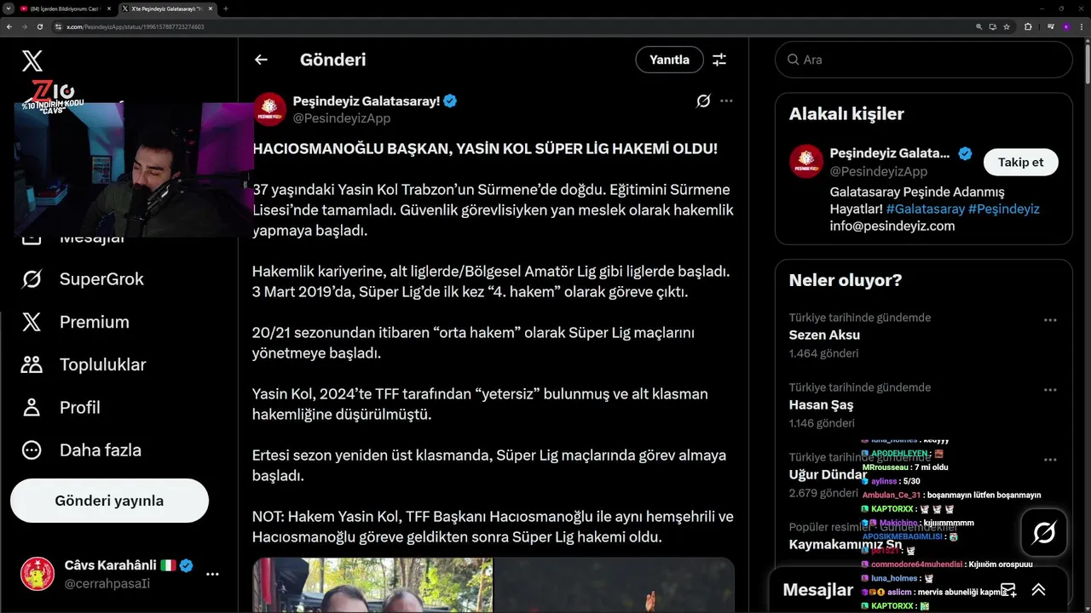Close the X Peşindeyiz Galatasaray tab
The height and width of the screenshot is (613, 1091).
(x=211, y=9)
